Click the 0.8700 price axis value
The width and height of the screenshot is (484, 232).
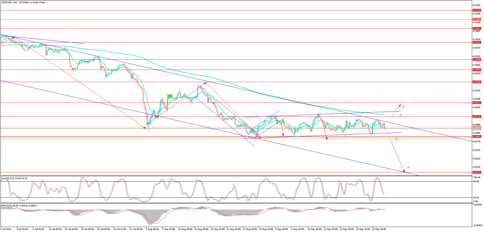point(477,90)
